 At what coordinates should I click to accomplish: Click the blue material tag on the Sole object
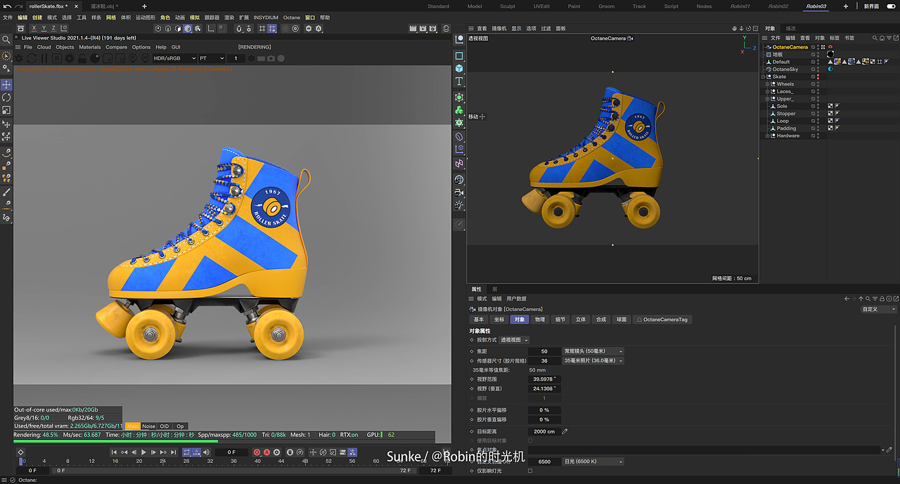point(837,106)
